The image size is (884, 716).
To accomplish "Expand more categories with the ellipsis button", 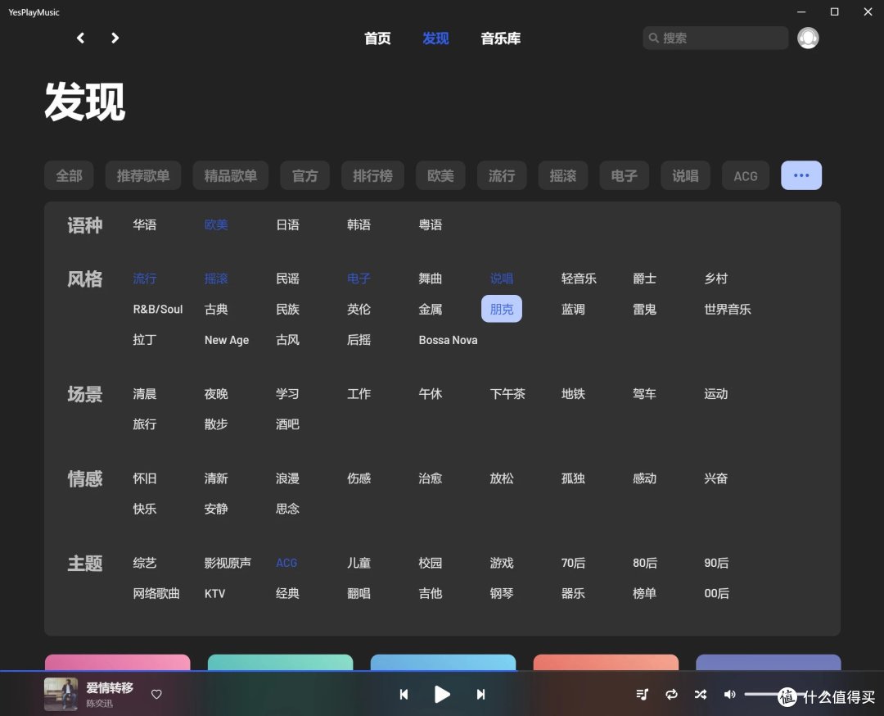I will coord(801,174).
